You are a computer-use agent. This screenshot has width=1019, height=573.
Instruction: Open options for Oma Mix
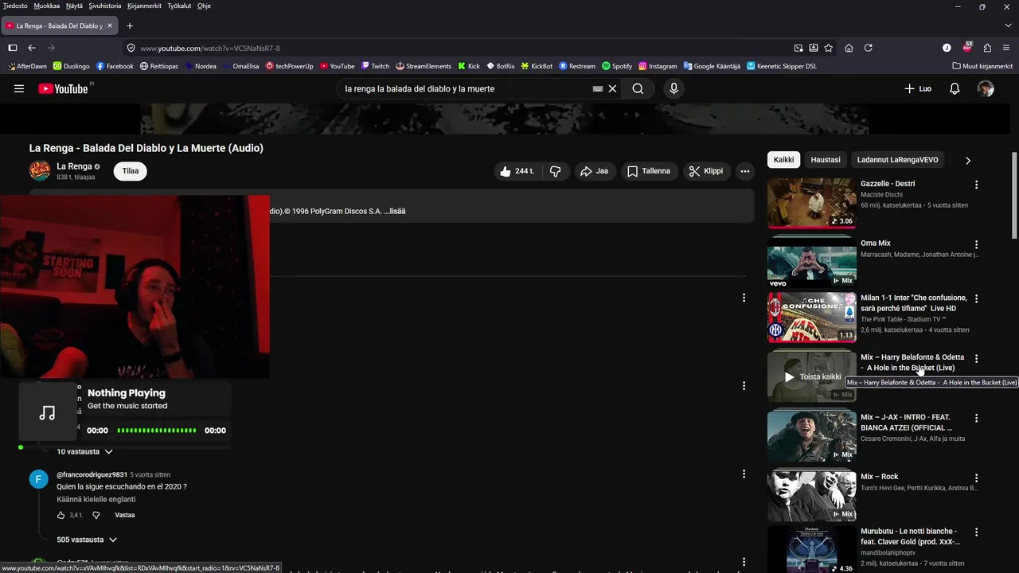click(x=976, y=244)
